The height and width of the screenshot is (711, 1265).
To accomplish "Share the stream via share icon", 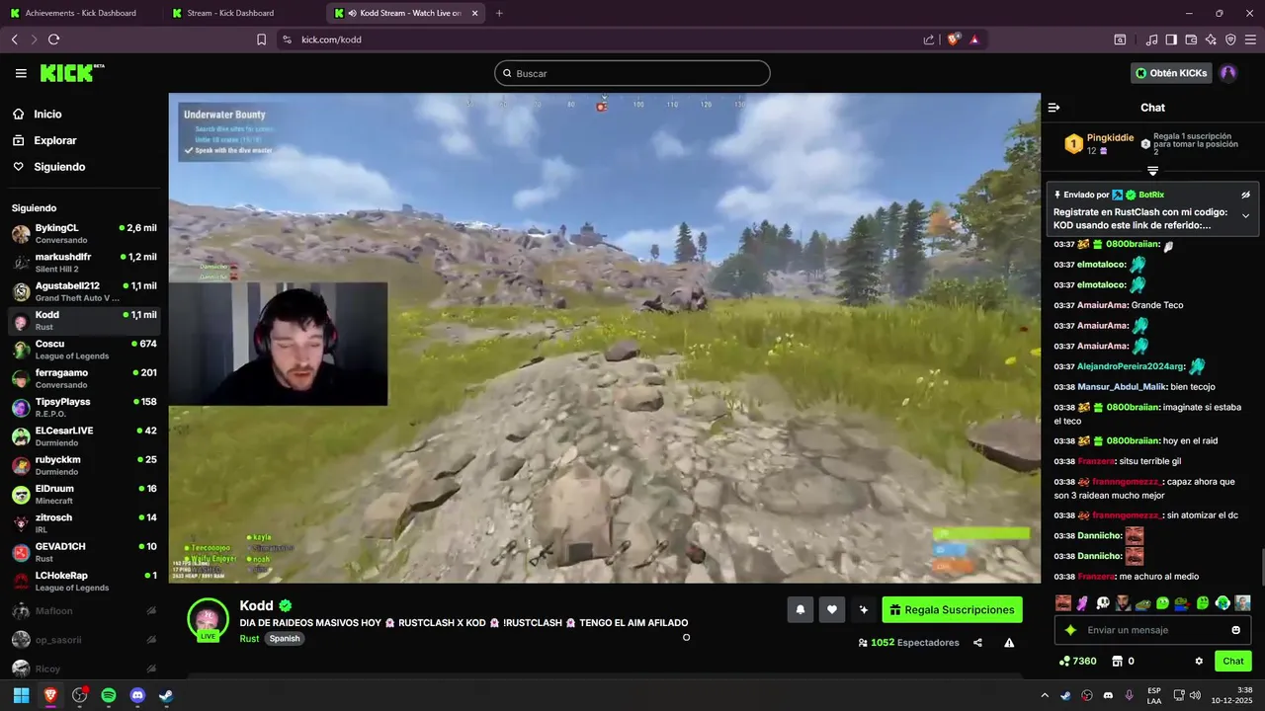I will [977, 643].
